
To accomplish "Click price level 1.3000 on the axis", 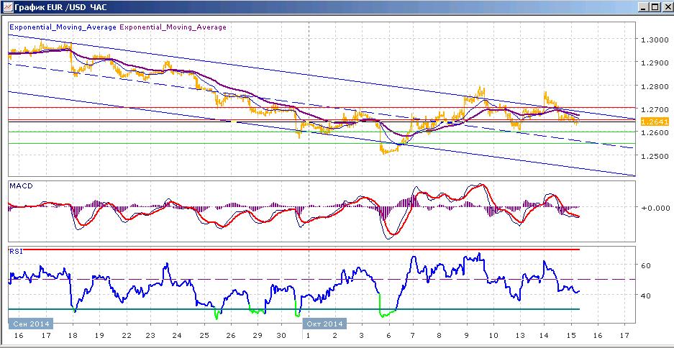I will (655, 40).
